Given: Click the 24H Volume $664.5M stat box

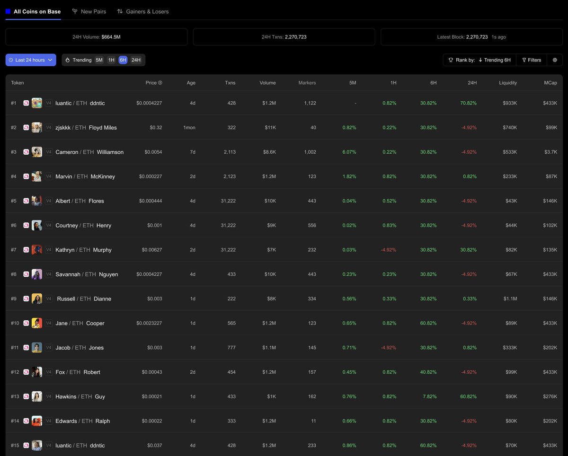Looking at the screenshot, I should tap(97, 37).
